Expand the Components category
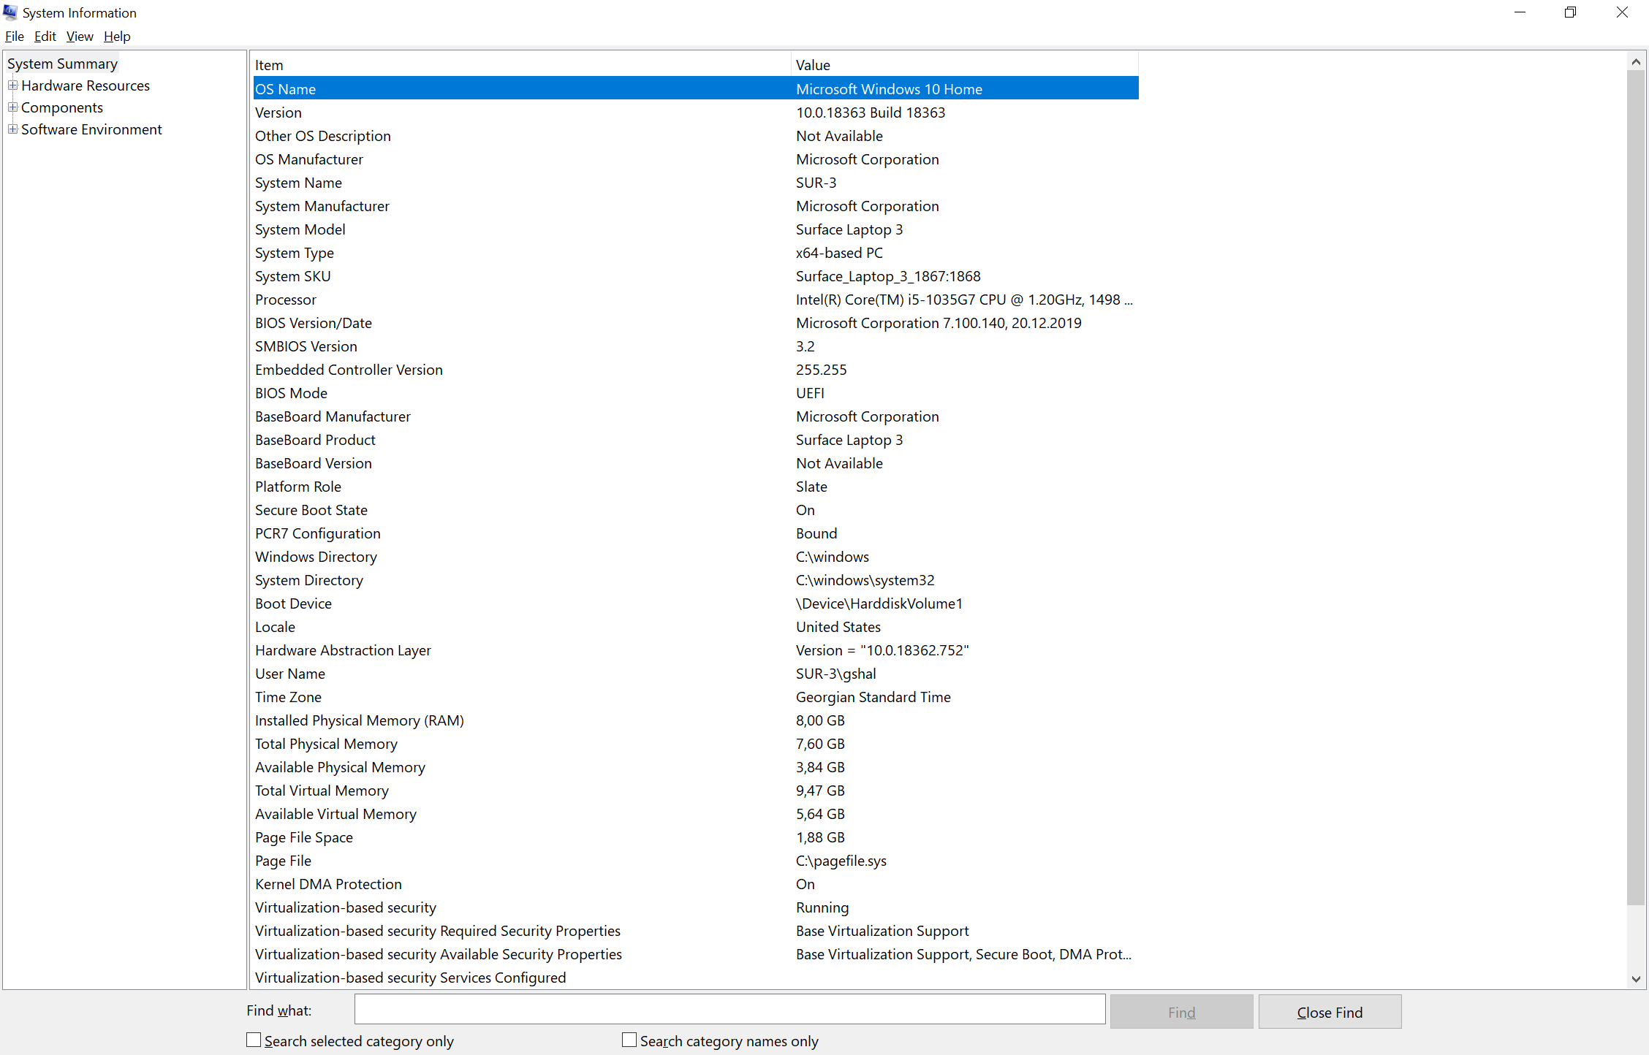Screen dimensions: 1649x1055 tap(12, 107)
